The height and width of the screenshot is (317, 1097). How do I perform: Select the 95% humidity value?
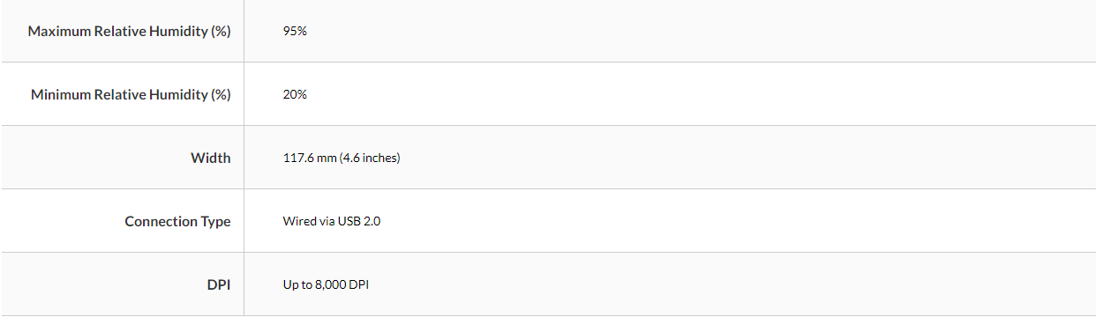(295, 31)
